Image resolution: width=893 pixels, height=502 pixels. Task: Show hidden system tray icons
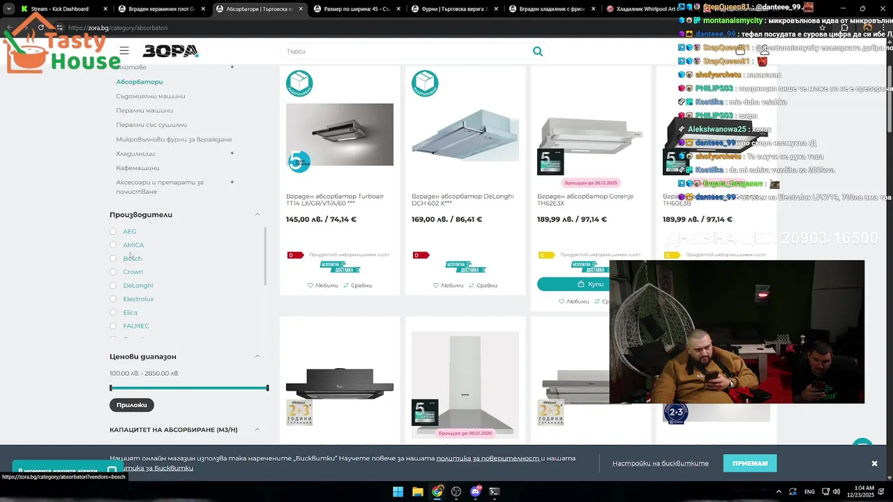pyautogui.click(x=779, y=492)
